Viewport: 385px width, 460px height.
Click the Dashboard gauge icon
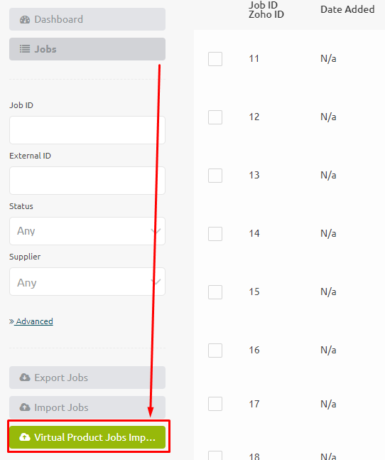click(x=25, y=20)
